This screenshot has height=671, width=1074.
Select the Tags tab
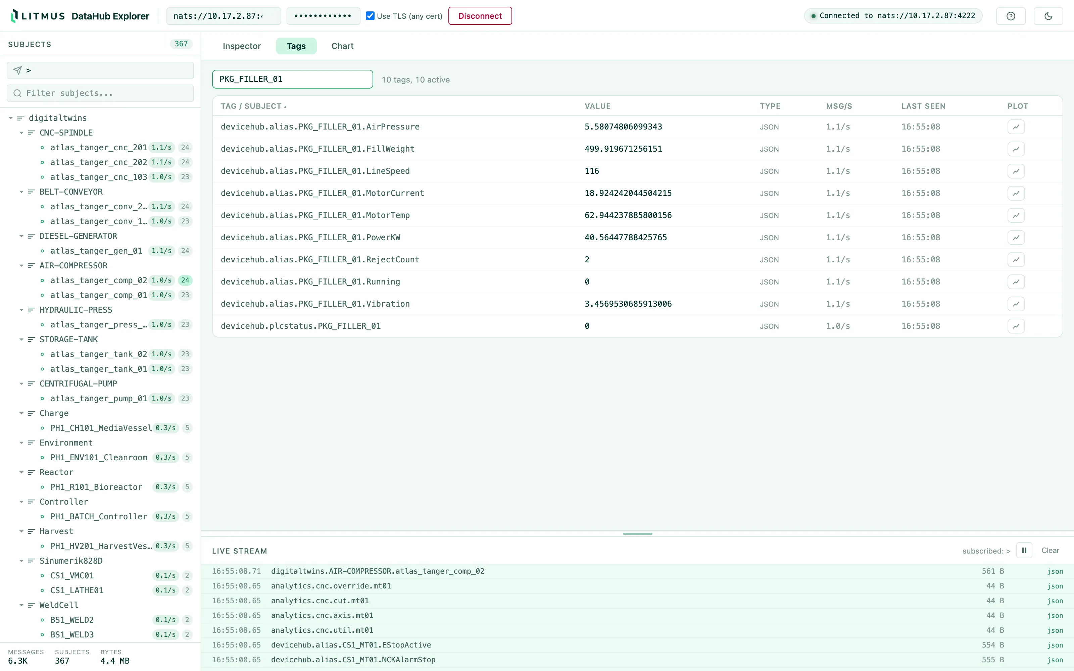point(296,46)
